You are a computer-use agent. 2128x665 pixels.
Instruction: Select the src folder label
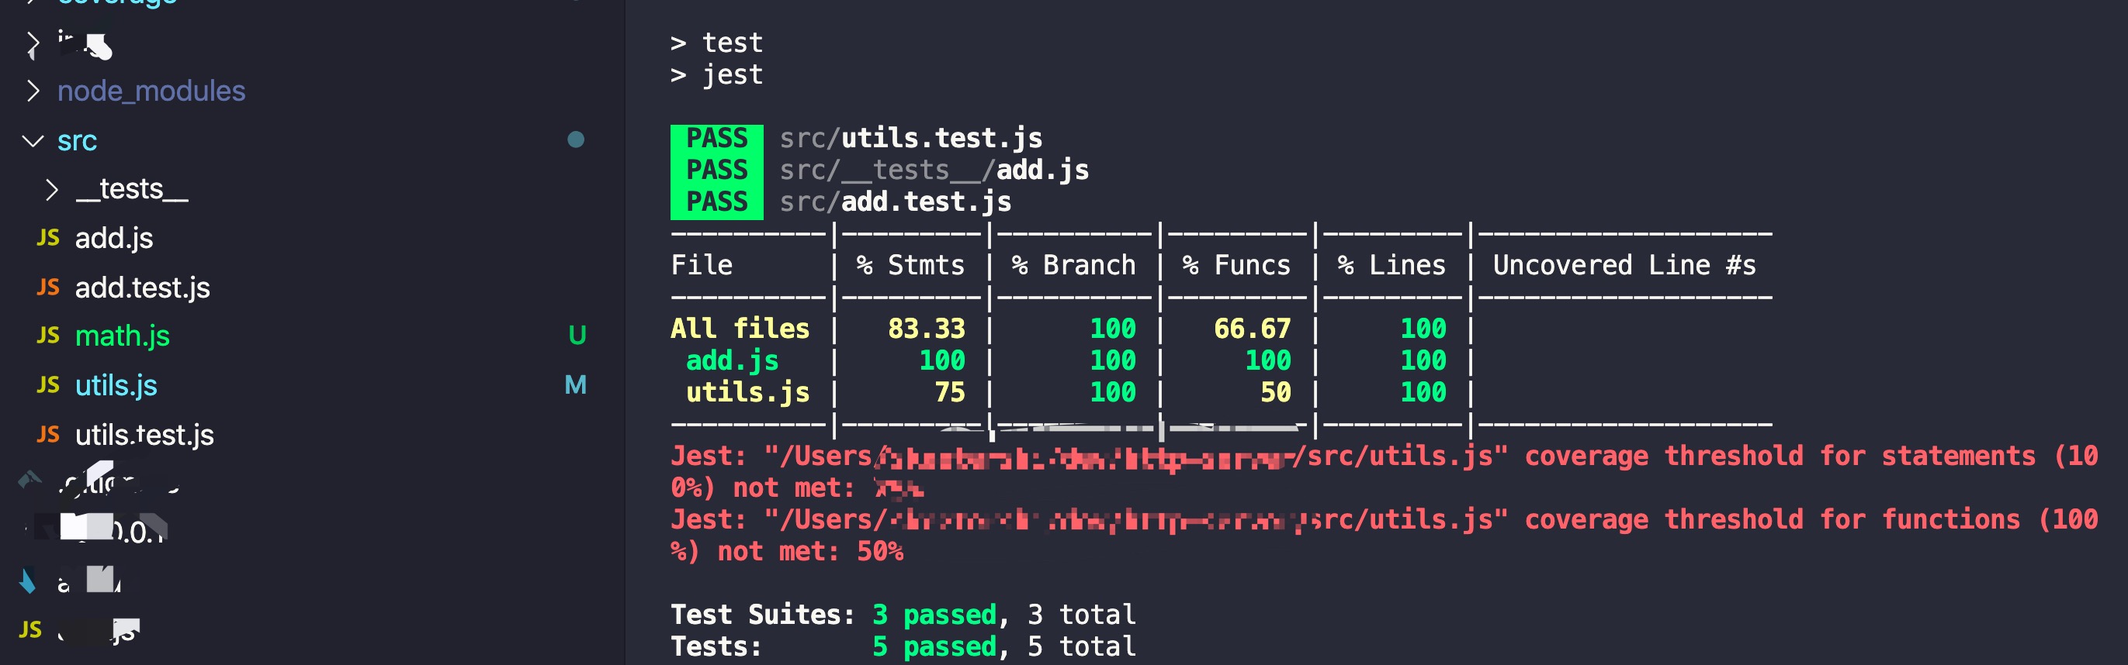77,141
